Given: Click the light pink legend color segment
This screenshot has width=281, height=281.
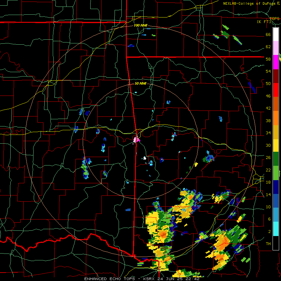Looking at the screenshot, I should point(276,48).
